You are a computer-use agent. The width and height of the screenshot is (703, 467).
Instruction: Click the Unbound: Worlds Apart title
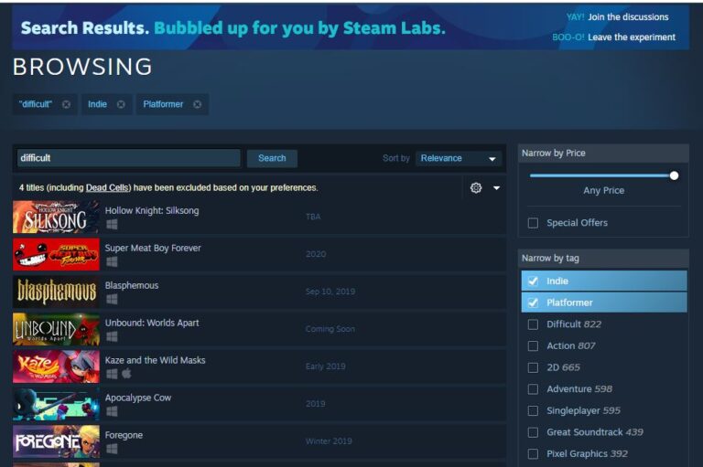[152, 323]
